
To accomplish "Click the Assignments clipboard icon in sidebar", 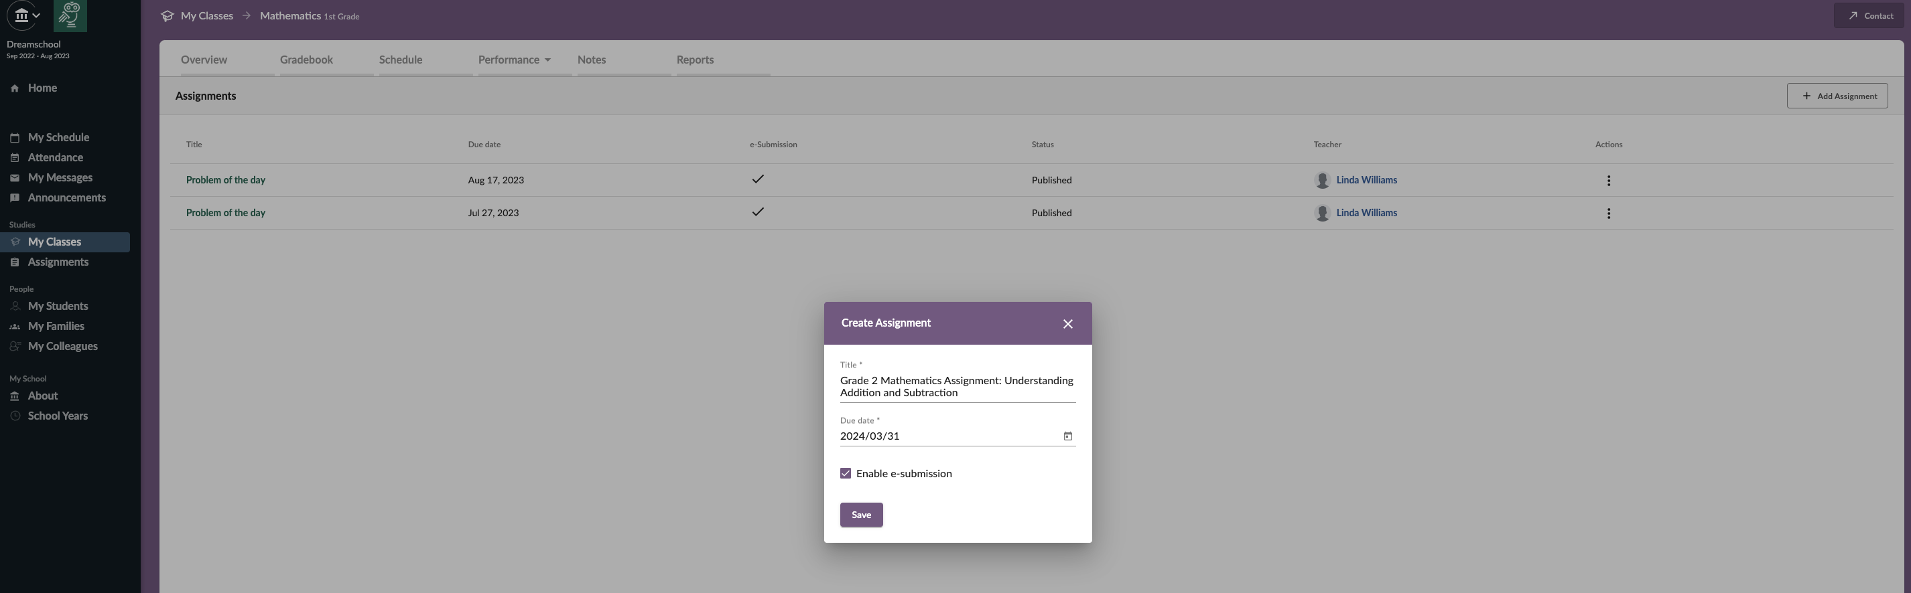I will (15, 262).
